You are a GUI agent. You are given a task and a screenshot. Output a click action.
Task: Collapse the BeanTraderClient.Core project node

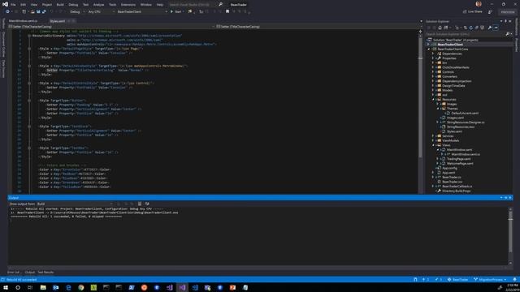coord(428,49)
